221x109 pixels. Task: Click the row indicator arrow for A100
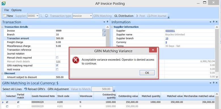pyautogui.click(x=3, y=102)
